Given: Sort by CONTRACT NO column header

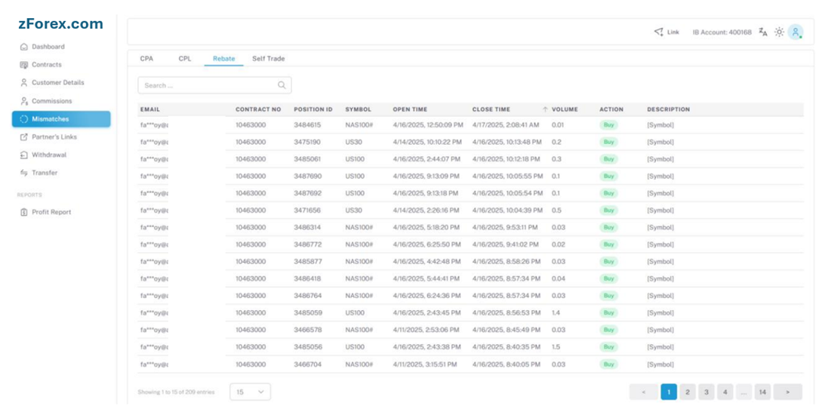Looking at the screenshot, I should pyautogui.click(x=258, y=109).
